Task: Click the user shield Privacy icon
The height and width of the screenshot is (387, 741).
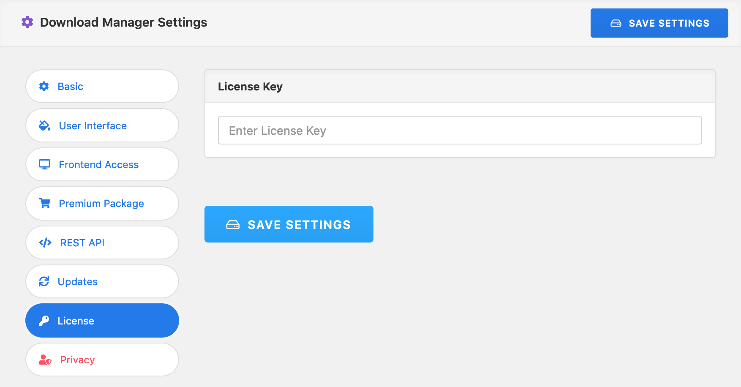Action: tap(45, 360)
